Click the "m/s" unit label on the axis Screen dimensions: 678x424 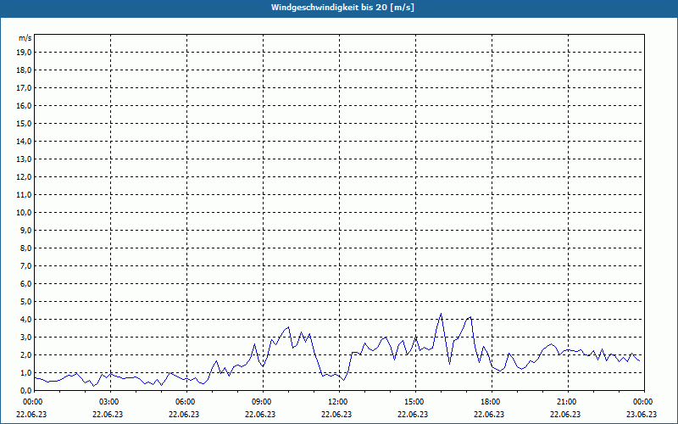point(25,38)
